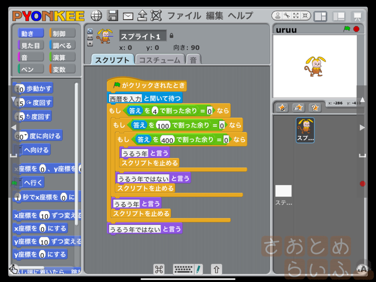Paint a new sprite with the brush-star icon
The width and height of the screenshot is (376, 282).
(282, 108)
